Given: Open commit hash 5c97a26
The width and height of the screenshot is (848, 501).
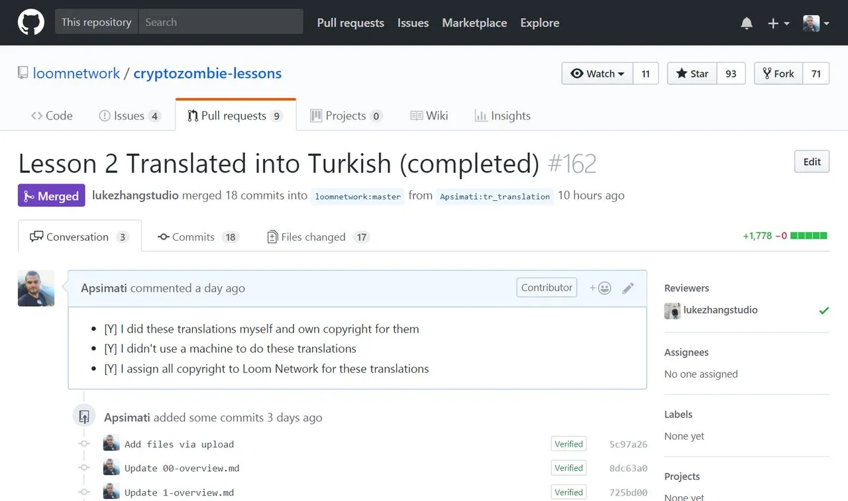Looking at the screenshot, I should click(628, 445).
